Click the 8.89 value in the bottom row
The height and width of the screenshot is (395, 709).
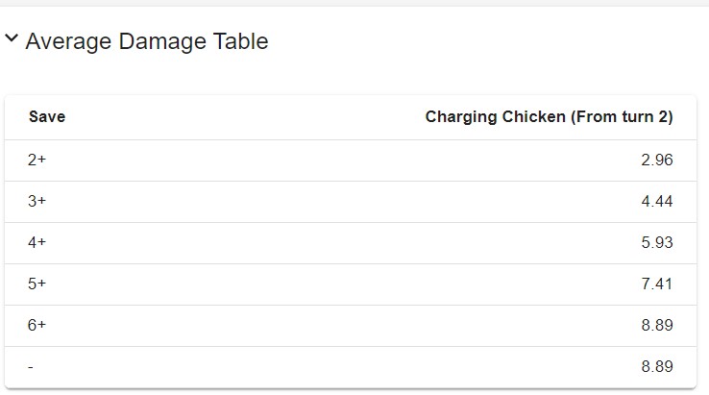click(x=656, y=367)
